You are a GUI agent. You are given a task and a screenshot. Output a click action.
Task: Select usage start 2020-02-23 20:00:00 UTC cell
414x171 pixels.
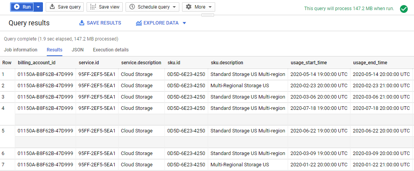tap(319, 86)
